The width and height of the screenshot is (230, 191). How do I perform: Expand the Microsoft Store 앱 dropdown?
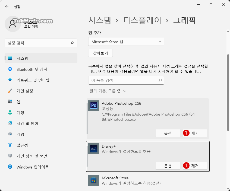click(126, 42)
